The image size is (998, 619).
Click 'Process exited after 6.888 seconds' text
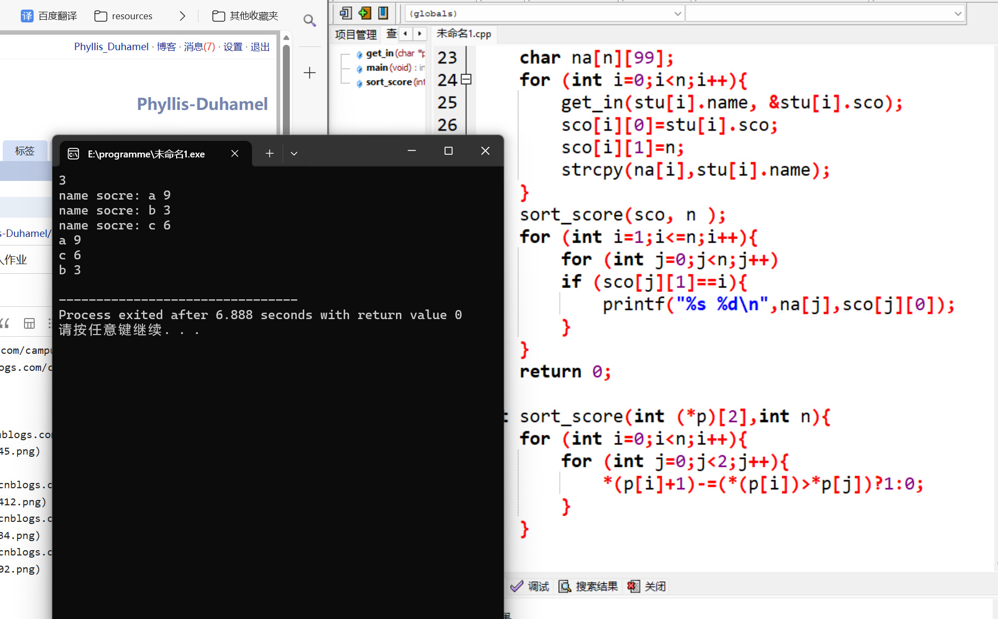pos(185,315)
